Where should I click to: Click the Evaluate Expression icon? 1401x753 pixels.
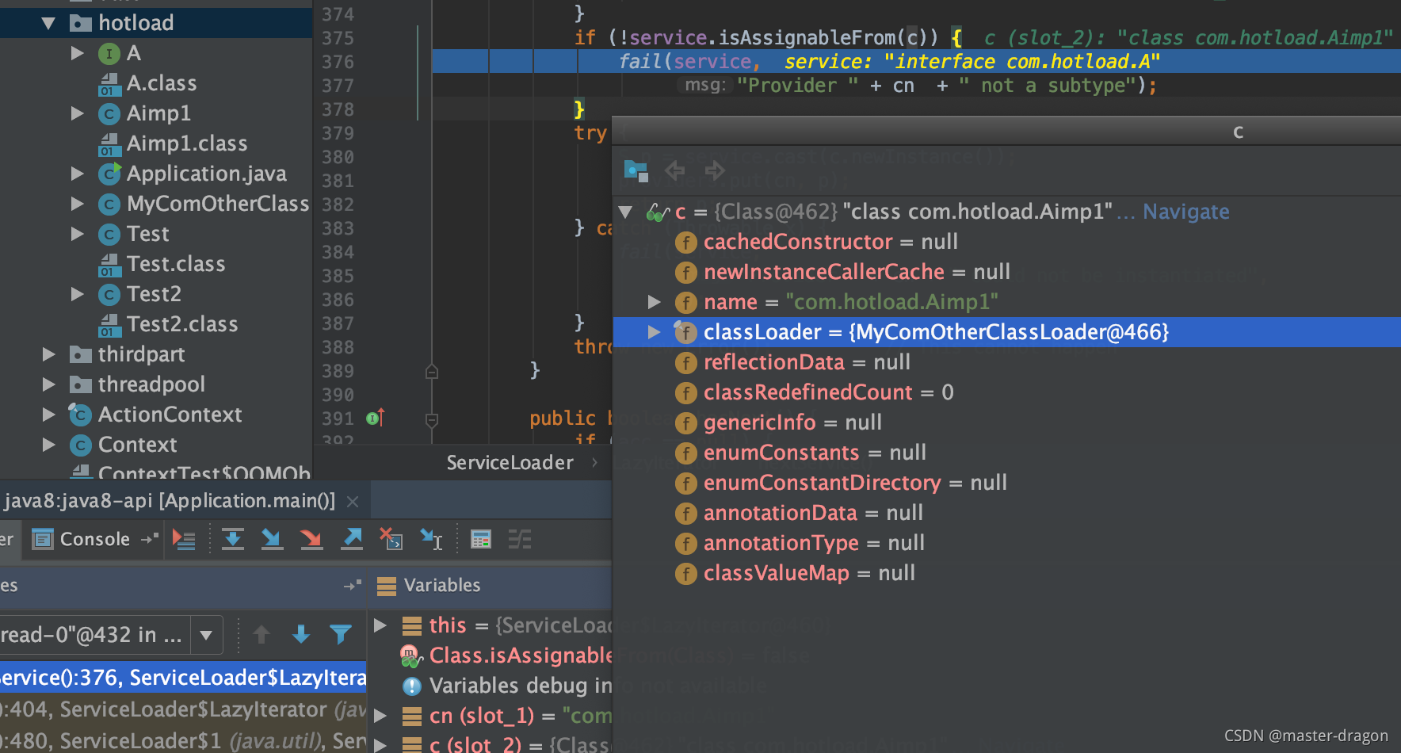[x=481, y=540]
